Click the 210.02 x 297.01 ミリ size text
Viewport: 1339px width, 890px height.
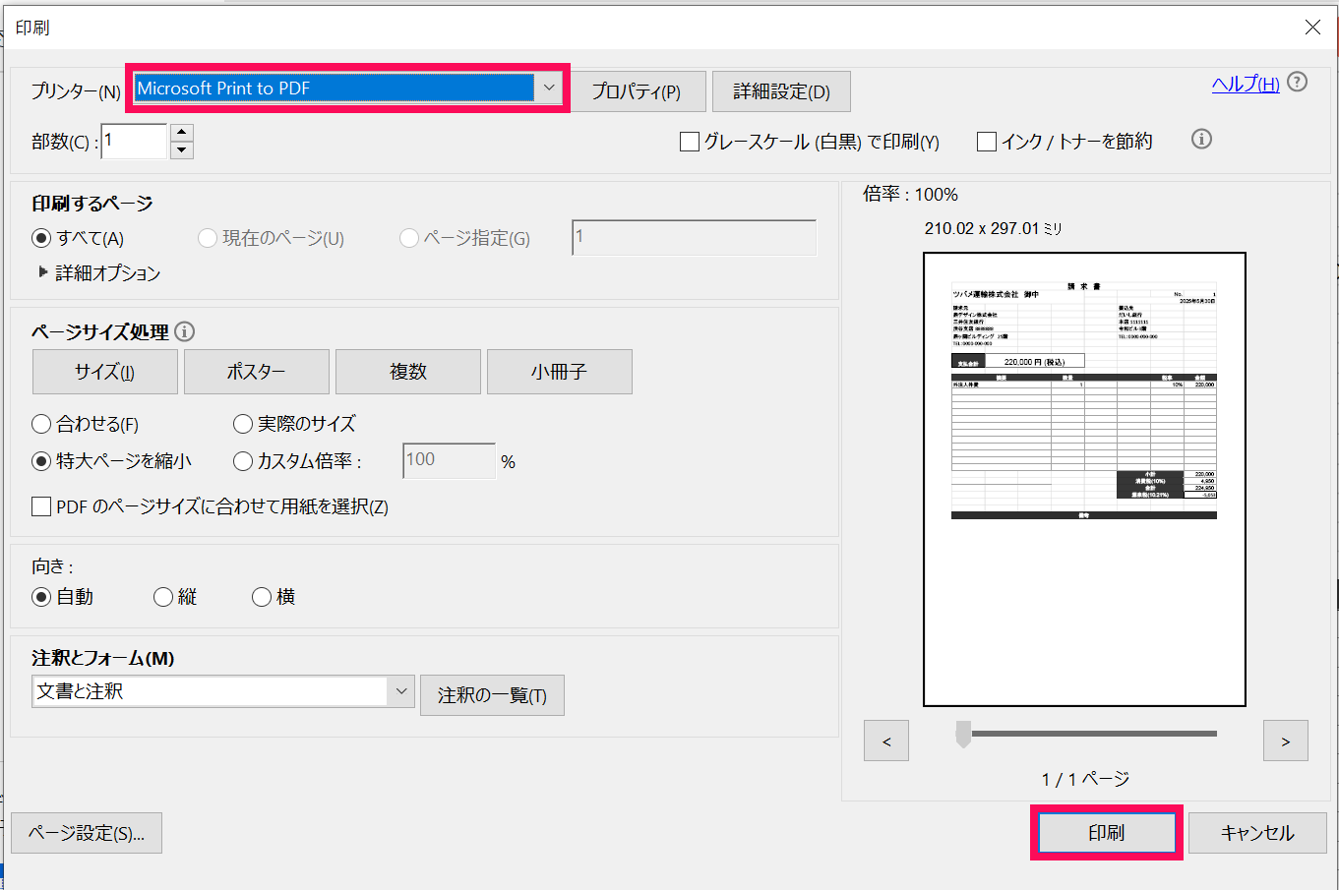point(994,228)
